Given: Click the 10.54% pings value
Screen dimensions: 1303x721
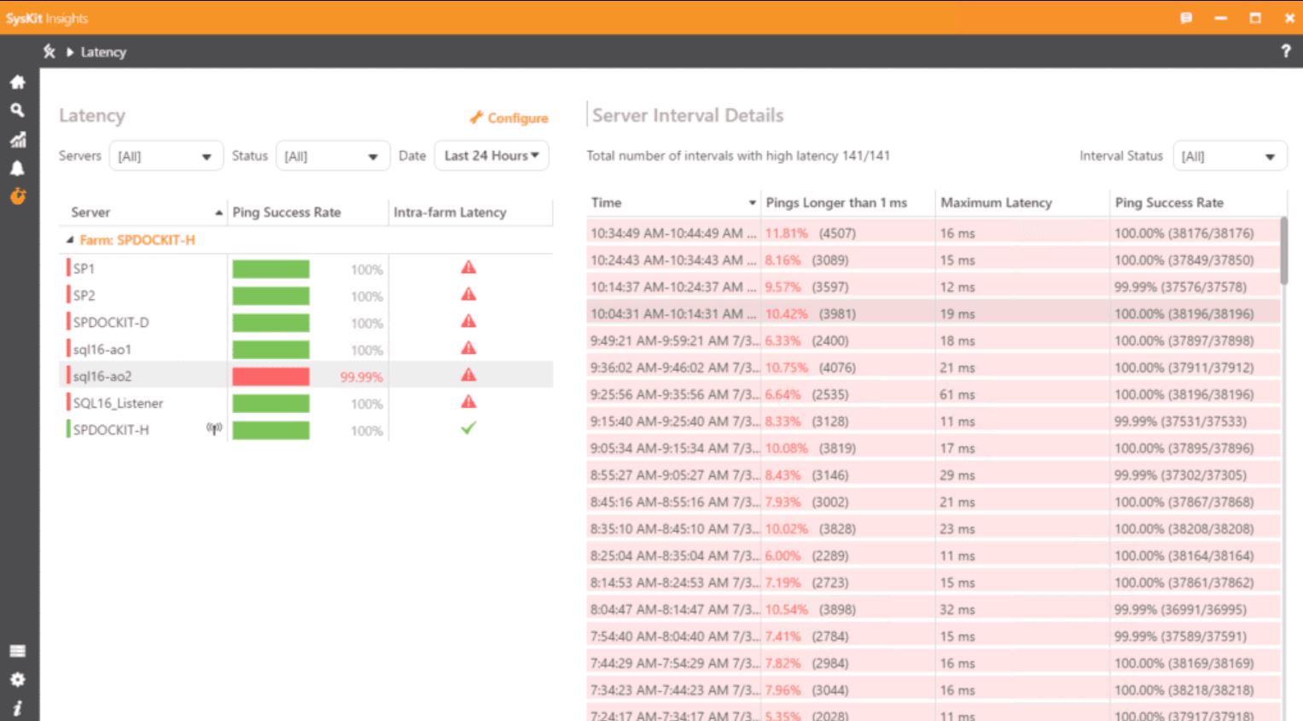Looking at the screenshot, I should pos(786,609).
